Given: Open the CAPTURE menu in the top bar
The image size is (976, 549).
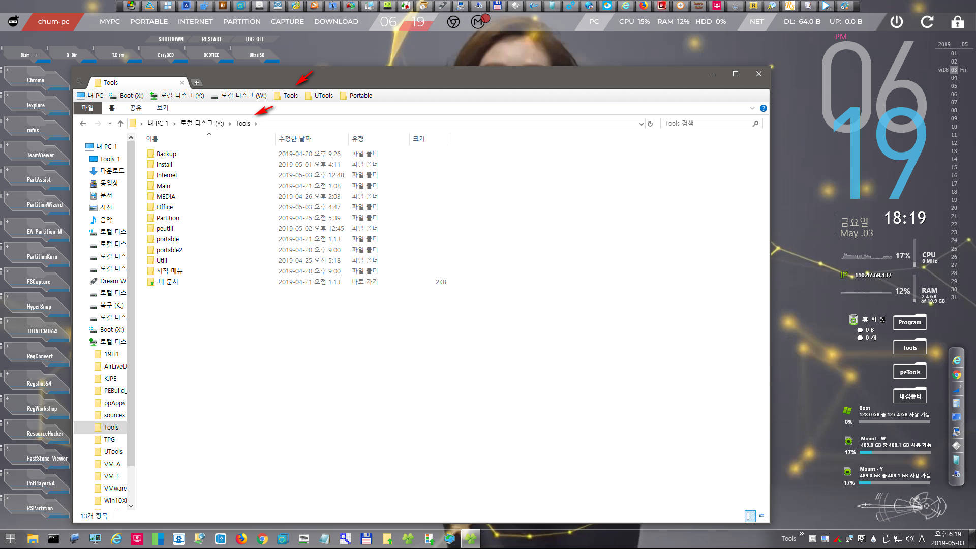Looking at the screenshot, I should [x=287, y=21].
